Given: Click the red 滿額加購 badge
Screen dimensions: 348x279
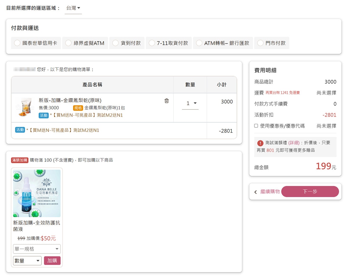Looking at the screenshot, I should [x=20, y=160].
